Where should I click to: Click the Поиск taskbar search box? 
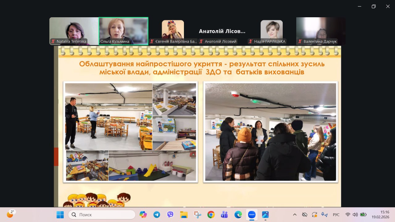click(x=102, y=215)
